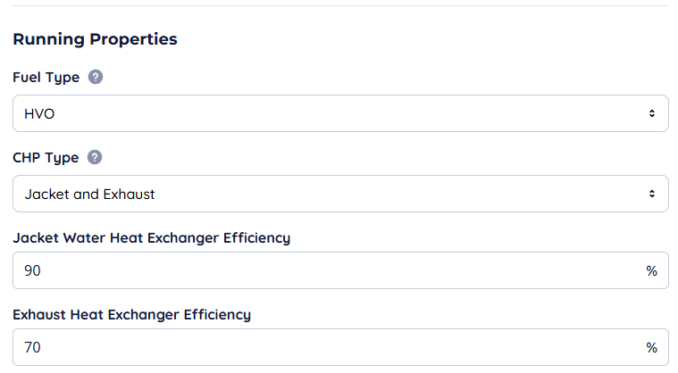
Task: Open the Fuel Type dropdown
Action: click(339, 113)
